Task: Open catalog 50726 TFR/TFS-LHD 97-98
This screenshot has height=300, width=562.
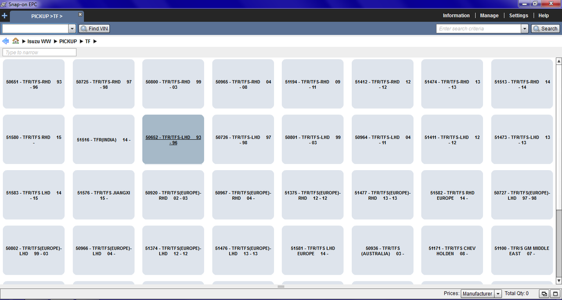Action: [x=243, y=139]
